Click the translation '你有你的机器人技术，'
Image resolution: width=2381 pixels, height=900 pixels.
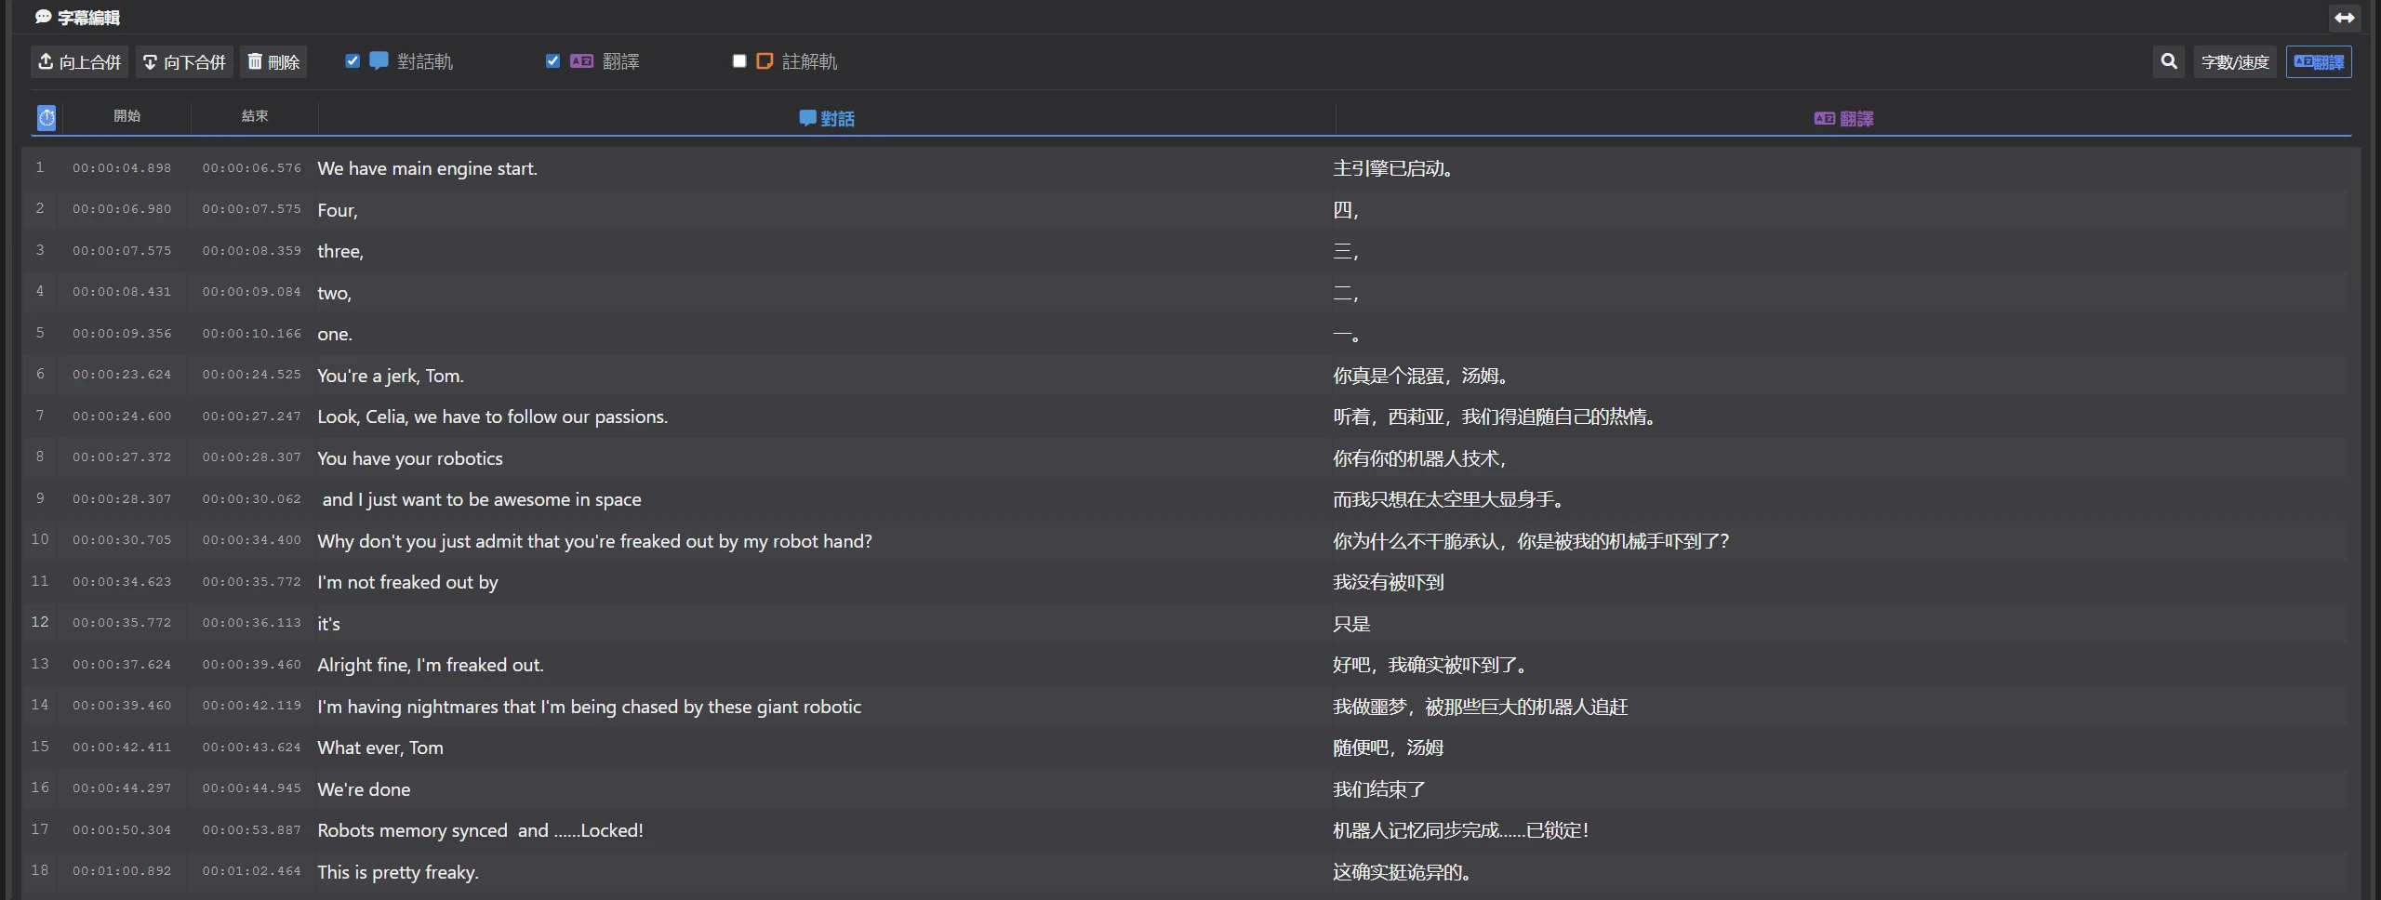pos(1419,458)
